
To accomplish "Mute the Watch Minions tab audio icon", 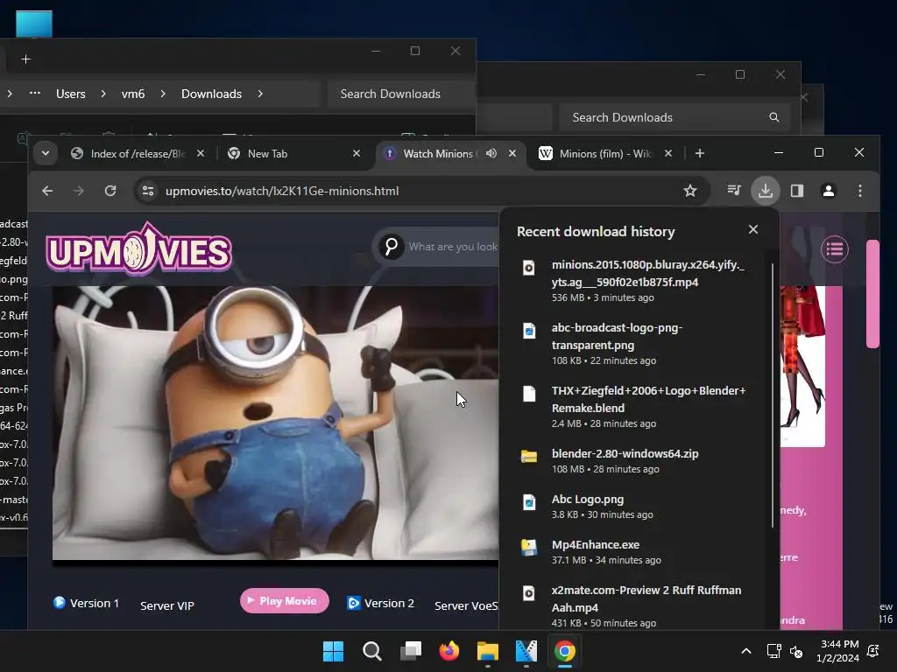I will coord(491,153).
